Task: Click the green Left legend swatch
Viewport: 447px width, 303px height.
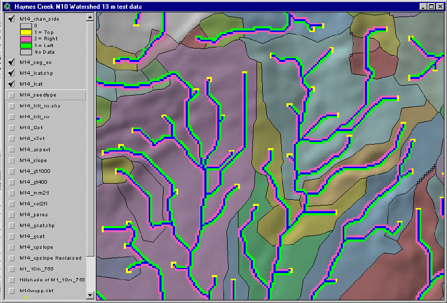Action: tap(25, 45)
